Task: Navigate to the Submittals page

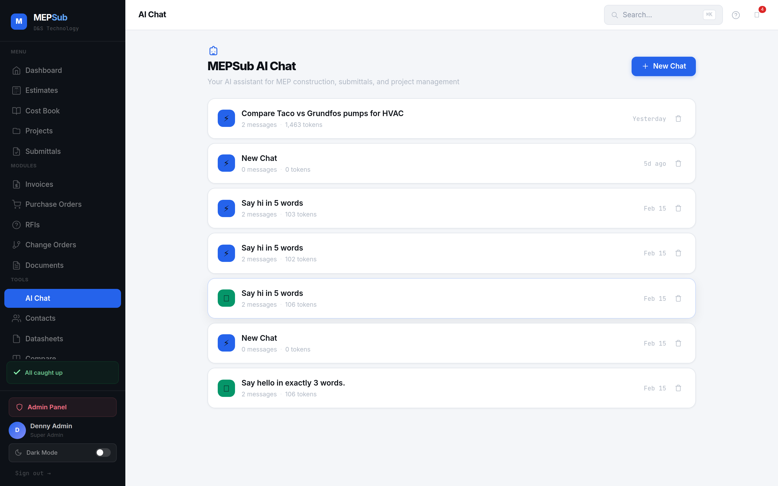Action: coord(43,151)
